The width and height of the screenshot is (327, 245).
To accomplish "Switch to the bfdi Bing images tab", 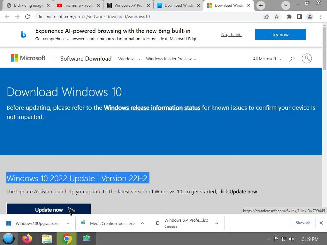I will pos(28,5).
